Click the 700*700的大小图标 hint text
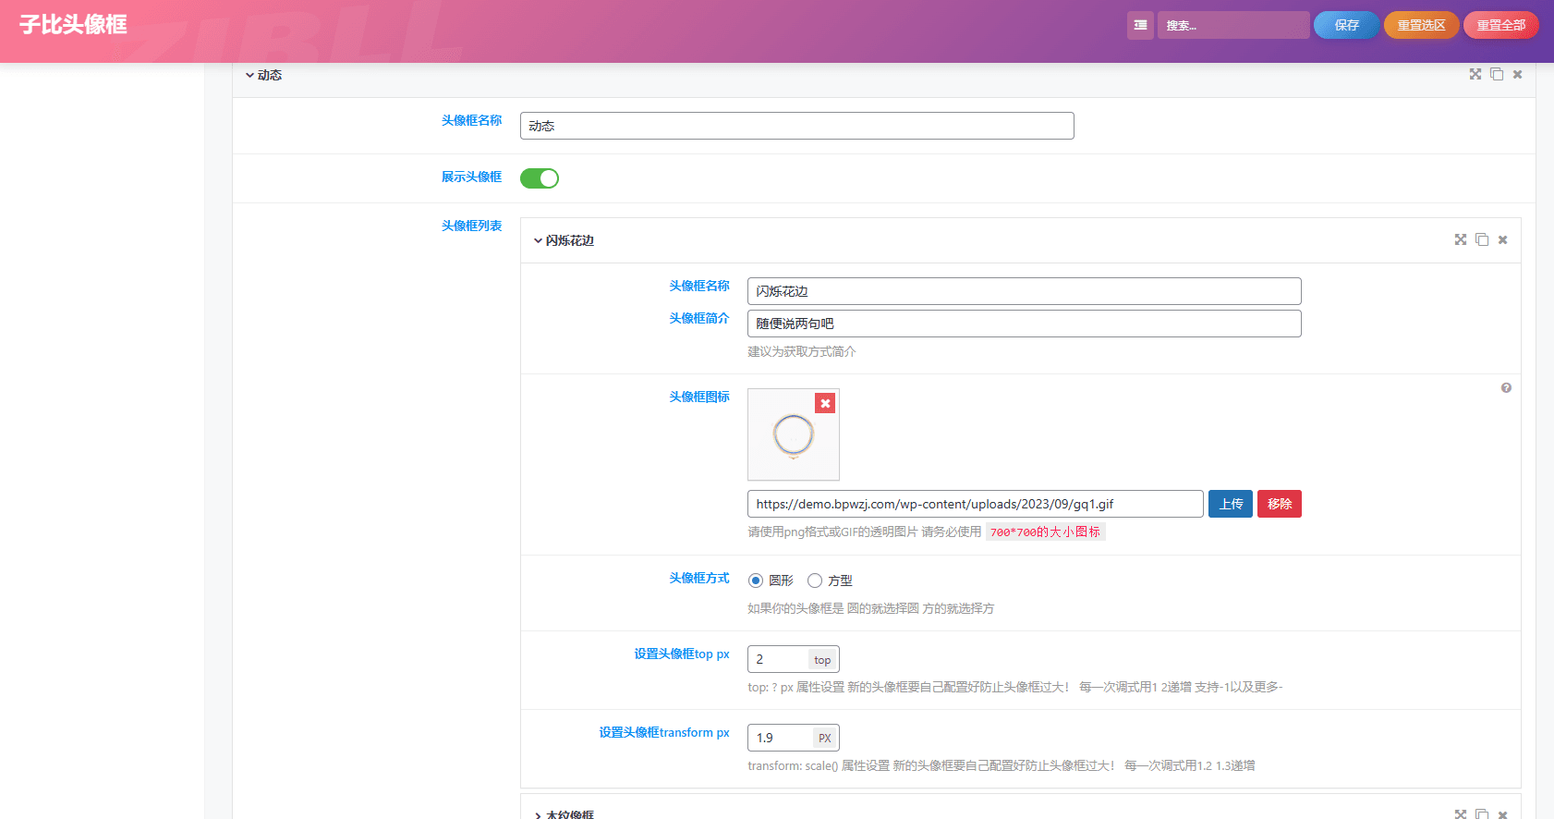This screenshot has height=819, width=1554. (1045, 532)
